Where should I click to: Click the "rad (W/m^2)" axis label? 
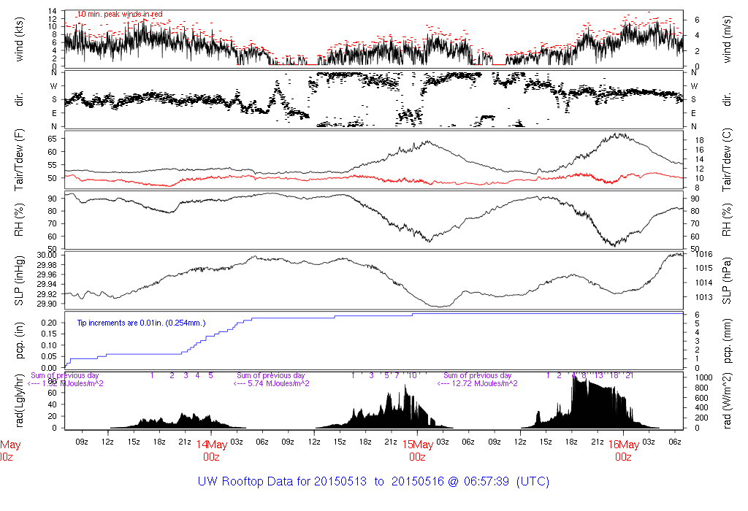pos(727,401)
